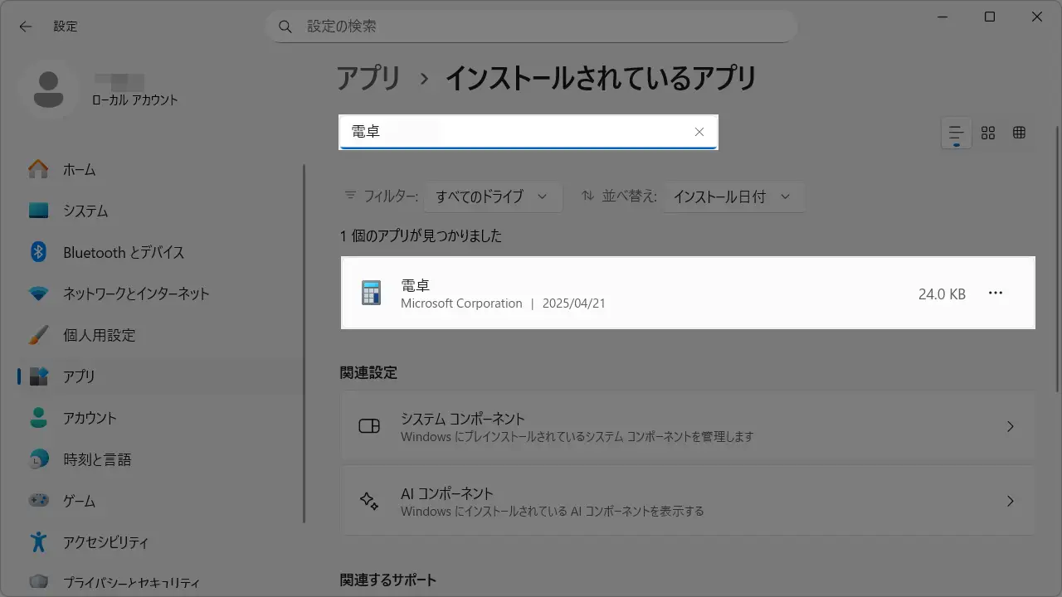This screenshot has height=597, width=1062.
Task: Click the システム monitor icon
Action: pos(38,211)
